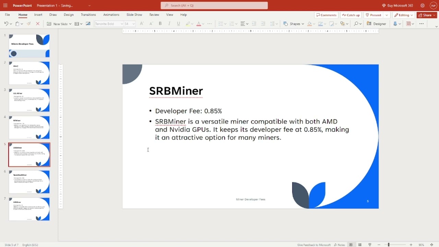Click the Search box
The width and height of the screenshot is (439, 247).
point(214,5)
